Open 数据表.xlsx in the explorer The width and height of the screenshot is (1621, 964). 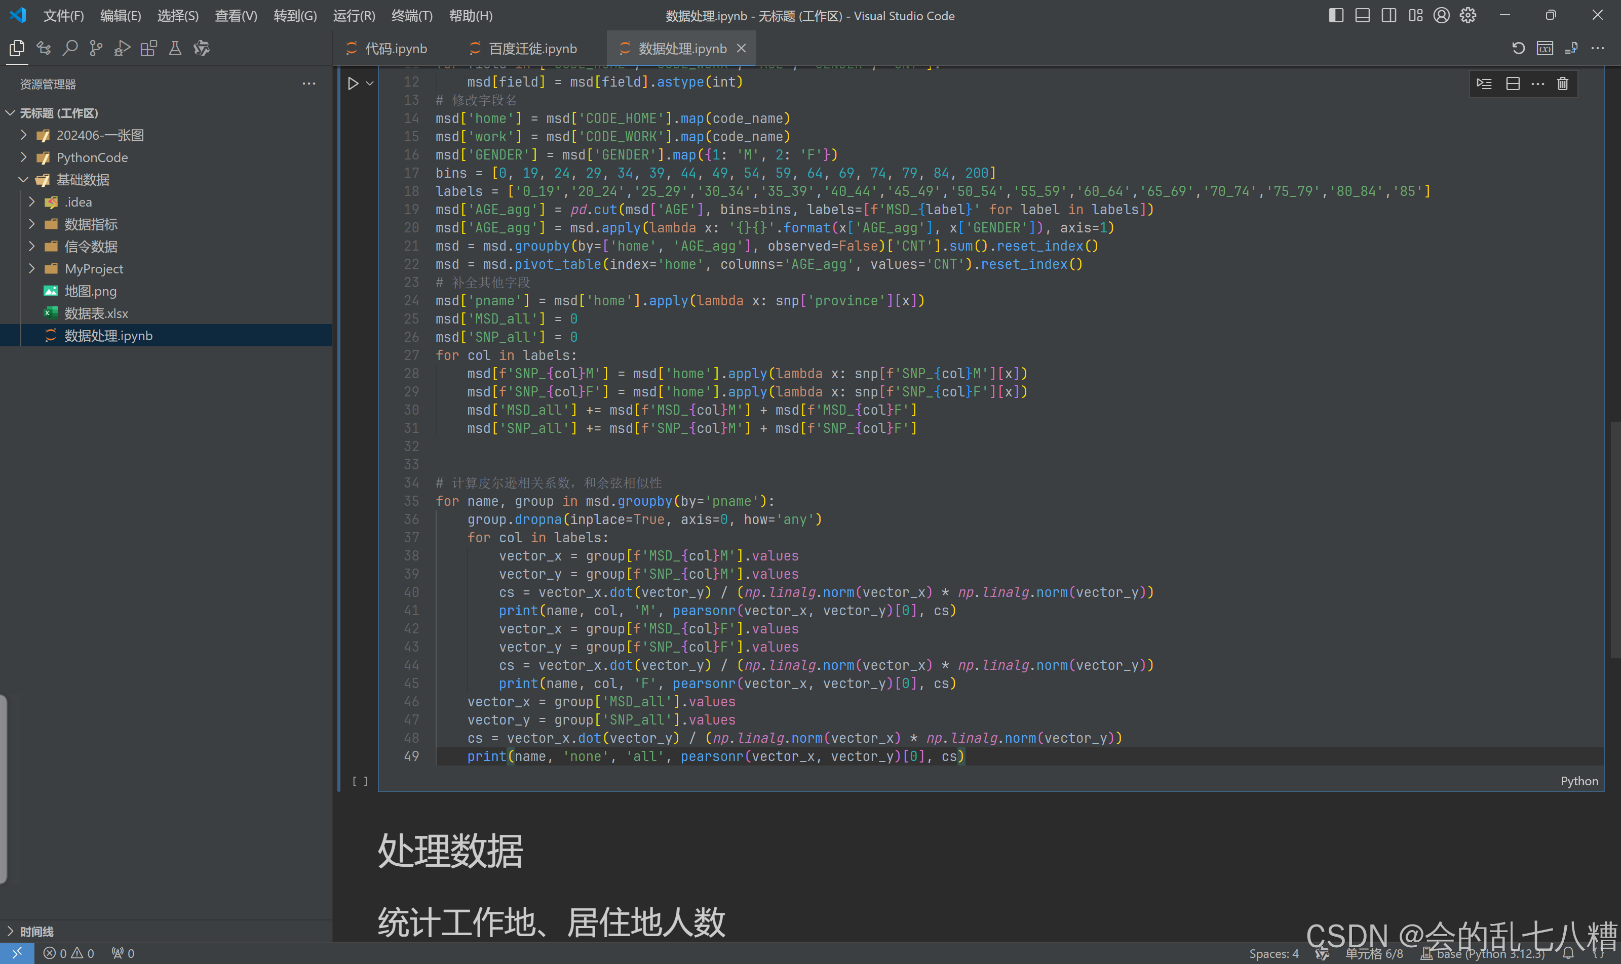[96, 313]
